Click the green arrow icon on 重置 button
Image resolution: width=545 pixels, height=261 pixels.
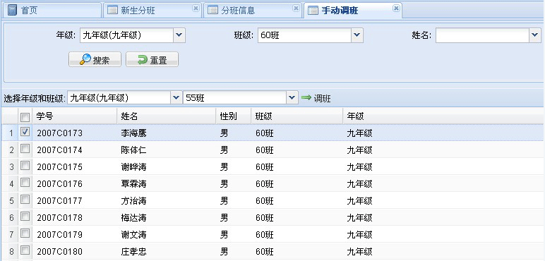(143, 60)
